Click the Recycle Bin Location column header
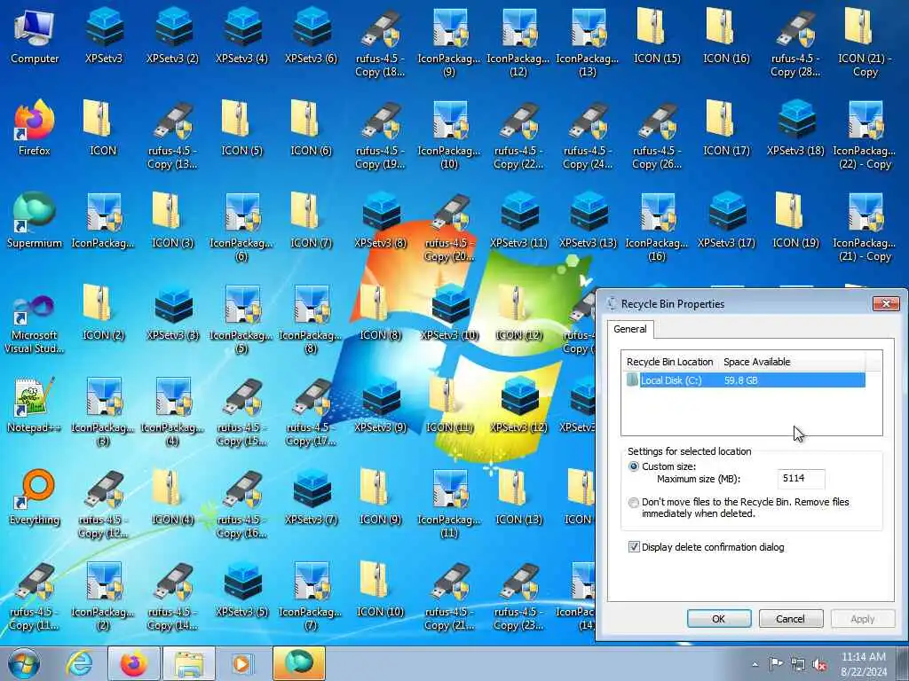The width and height of the screenshot is (909, 681). pos(669,362)
